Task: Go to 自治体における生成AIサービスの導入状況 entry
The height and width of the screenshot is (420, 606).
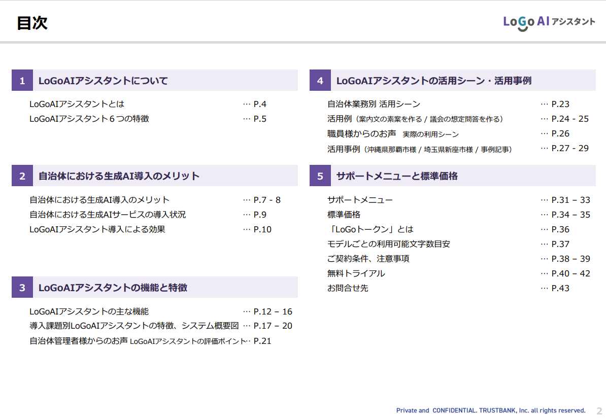Action: tap(108, 215)
